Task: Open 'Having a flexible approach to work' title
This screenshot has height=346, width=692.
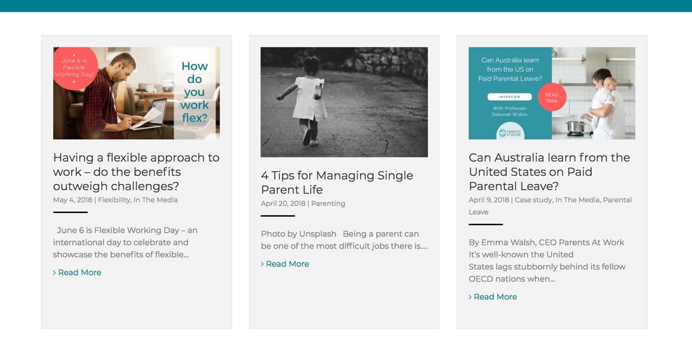Action: click(136, 172)
